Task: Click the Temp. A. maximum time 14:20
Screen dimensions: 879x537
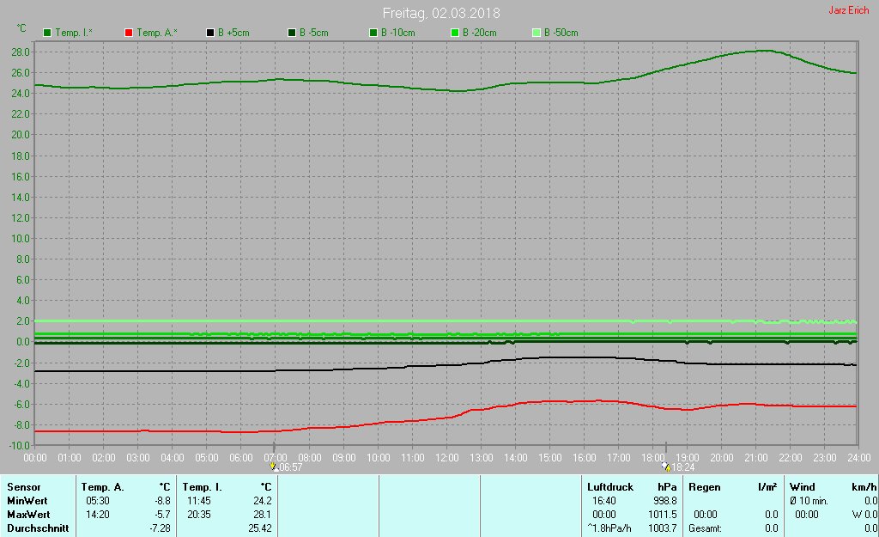Action: click(98, 515)
